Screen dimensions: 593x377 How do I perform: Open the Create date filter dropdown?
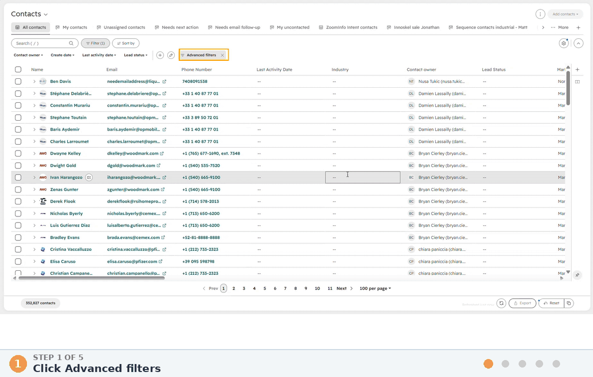(62, 55)
